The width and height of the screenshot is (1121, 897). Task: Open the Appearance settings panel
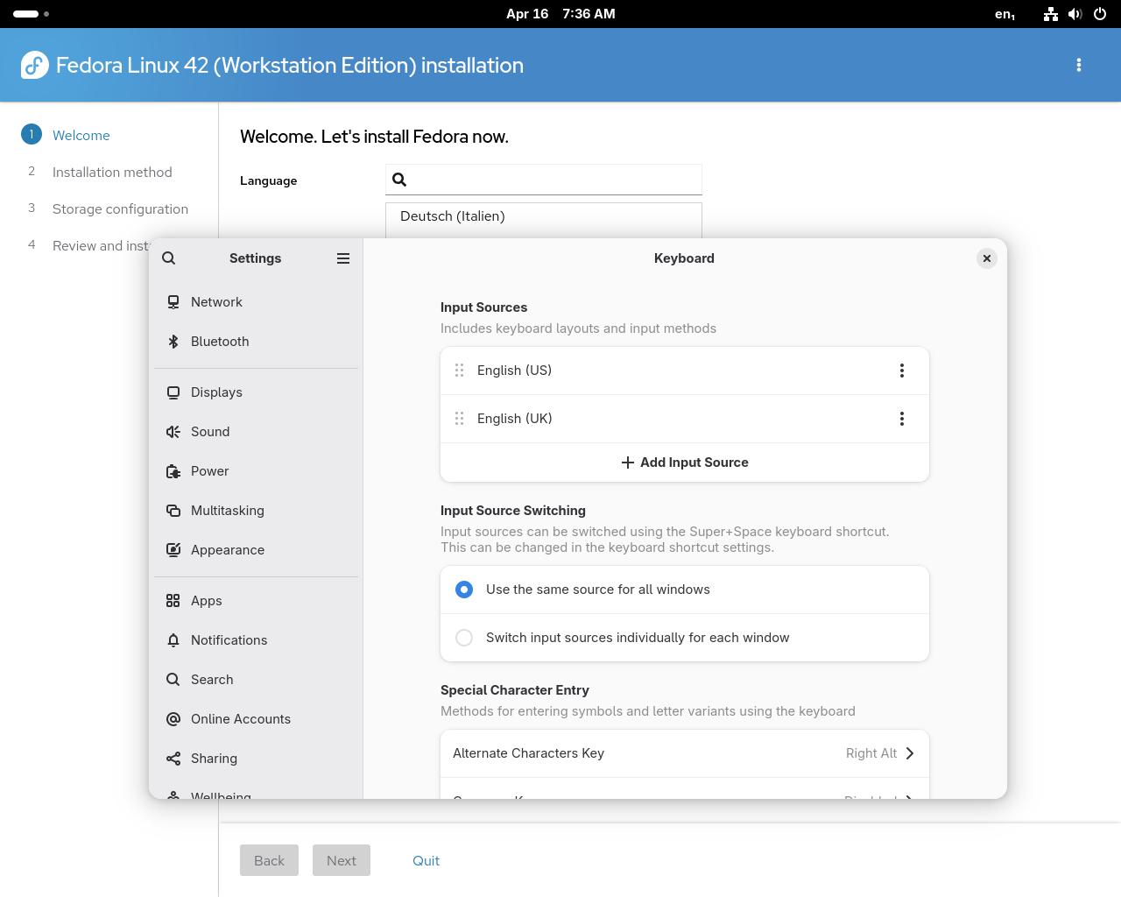coord(256,550)
